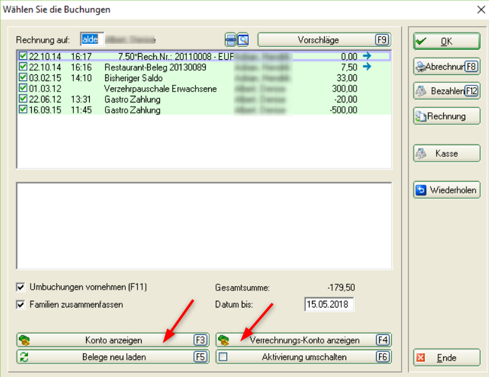489x377 pixels.
Task: Click the Bezahlen payment button
Action: pos(446,91)
